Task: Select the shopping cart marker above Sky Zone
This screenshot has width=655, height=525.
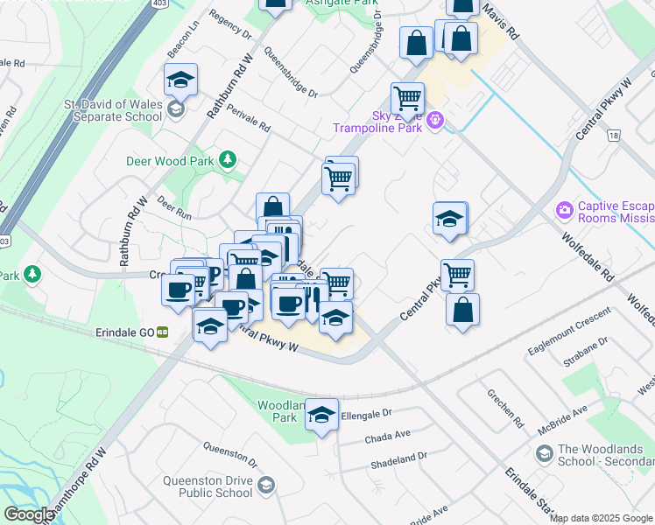Action: click(x=407, y=98)
